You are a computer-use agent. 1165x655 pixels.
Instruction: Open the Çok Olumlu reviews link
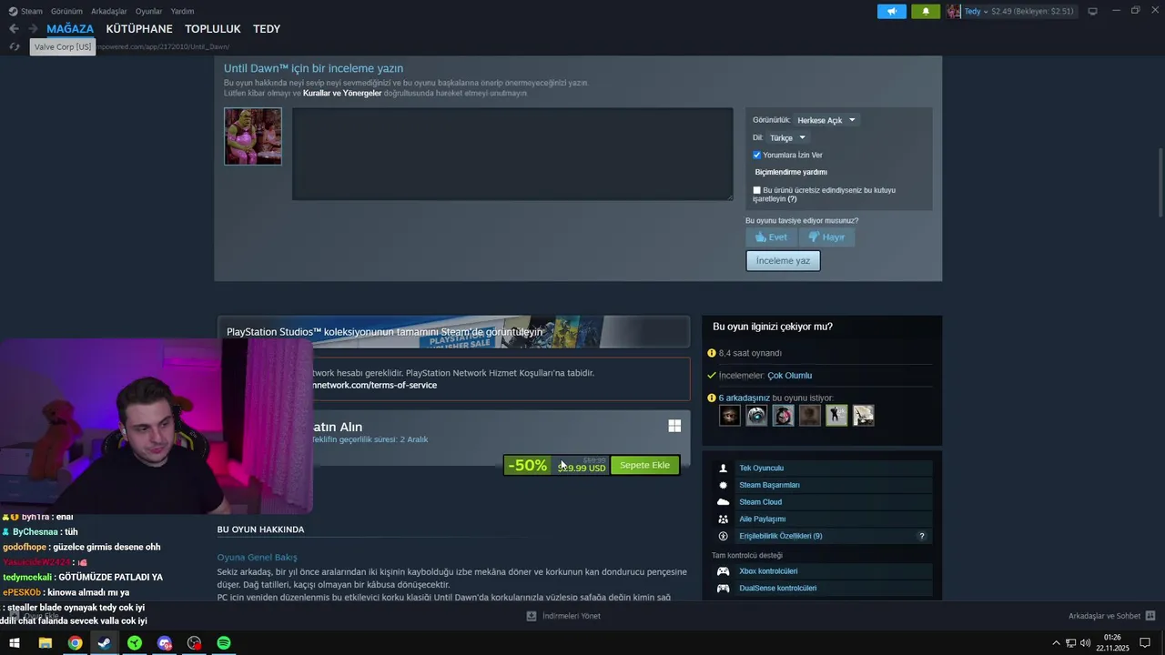coord(789,376)
